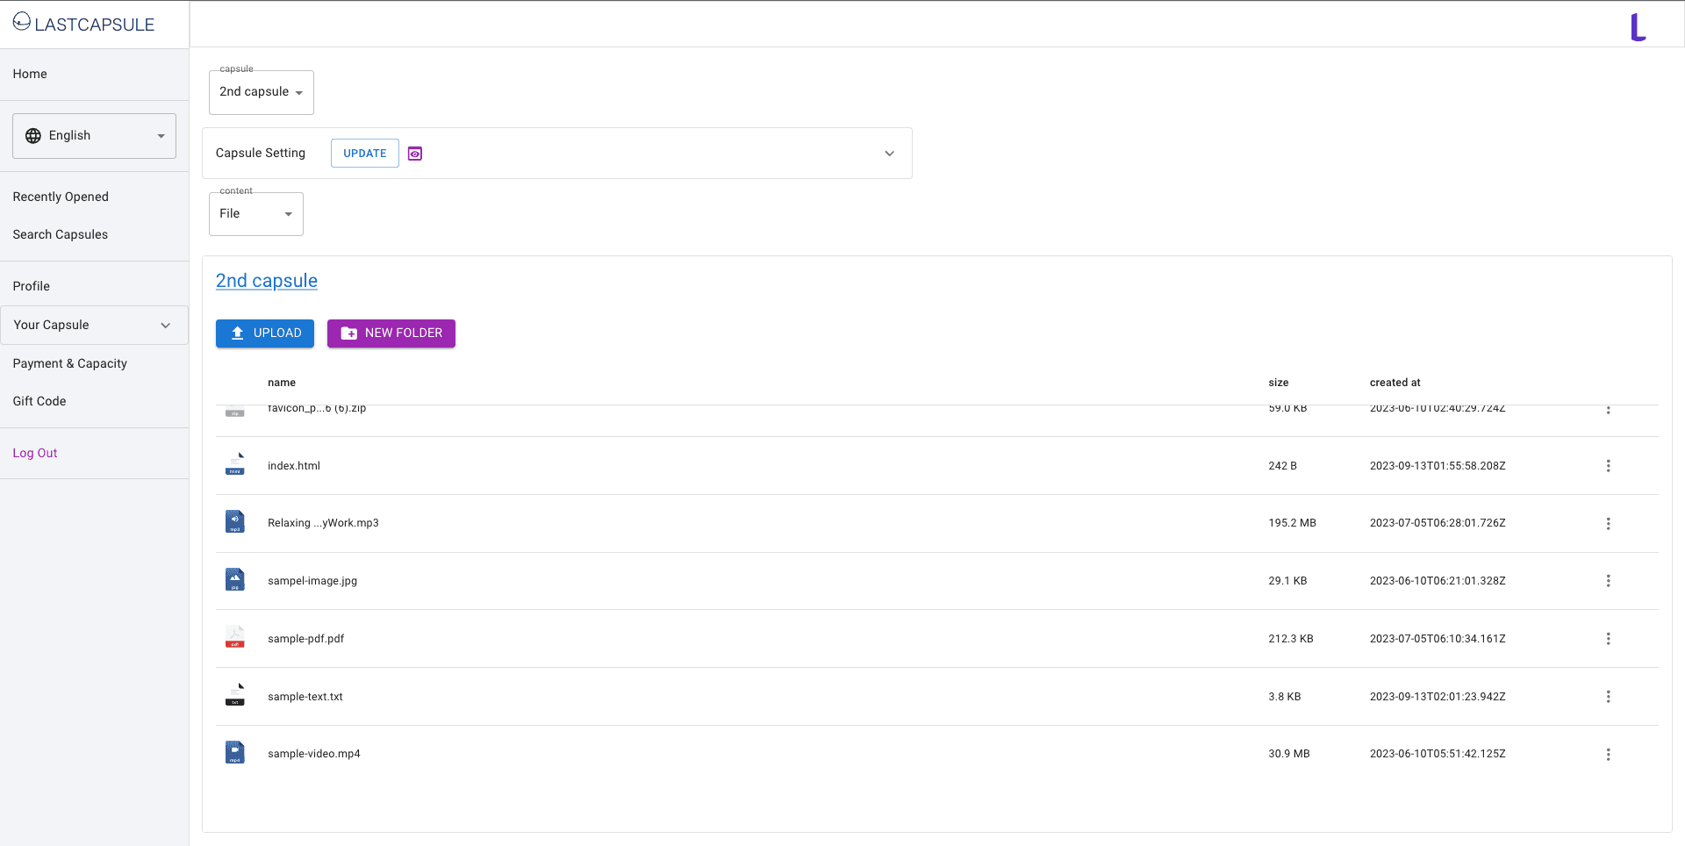The image size is (1685, 846).
Task: Click the mp3 file icon for Relaxing track
Action: pyautogui.click(x=235, y=523)
